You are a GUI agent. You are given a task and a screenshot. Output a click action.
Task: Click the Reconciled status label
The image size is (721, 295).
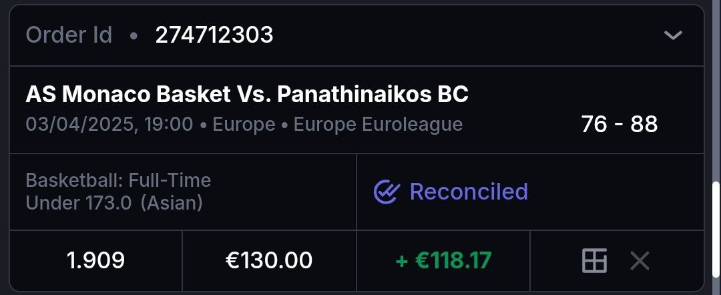[x=469, y=192]
